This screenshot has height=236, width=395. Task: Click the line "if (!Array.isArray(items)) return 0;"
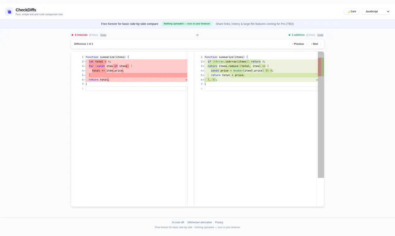237,62
